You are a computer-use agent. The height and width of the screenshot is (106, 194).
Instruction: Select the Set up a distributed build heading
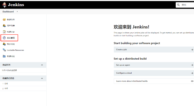(130, 59)
